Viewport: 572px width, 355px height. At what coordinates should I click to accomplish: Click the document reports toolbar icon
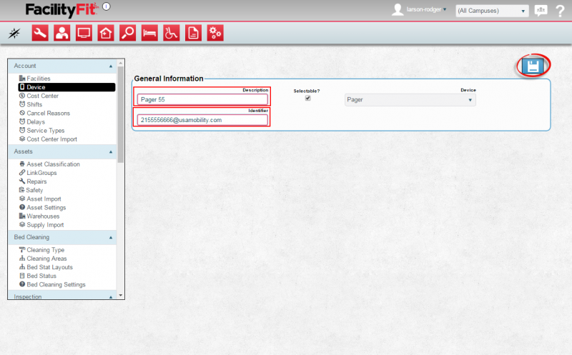pos(193,33)
